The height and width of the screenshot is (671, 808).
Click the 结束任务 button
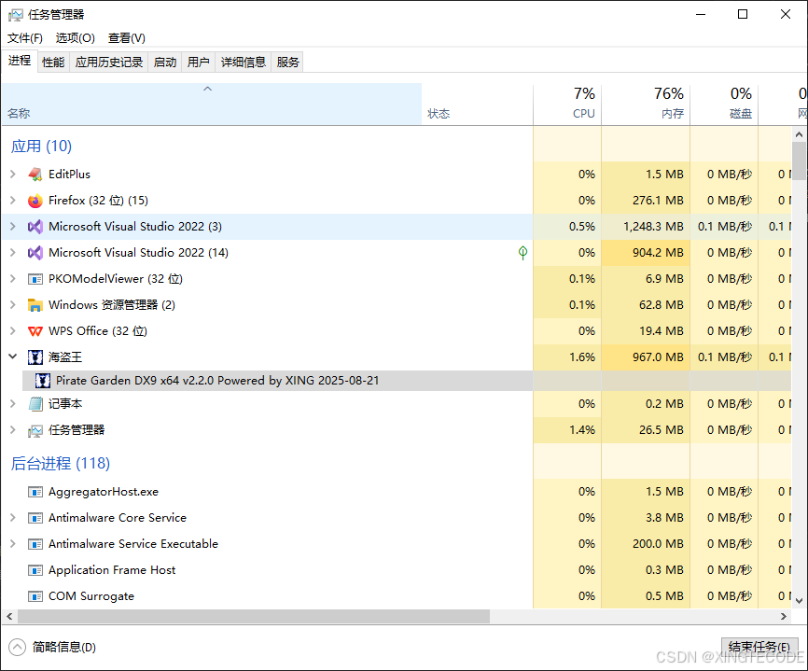pos(759,648)
